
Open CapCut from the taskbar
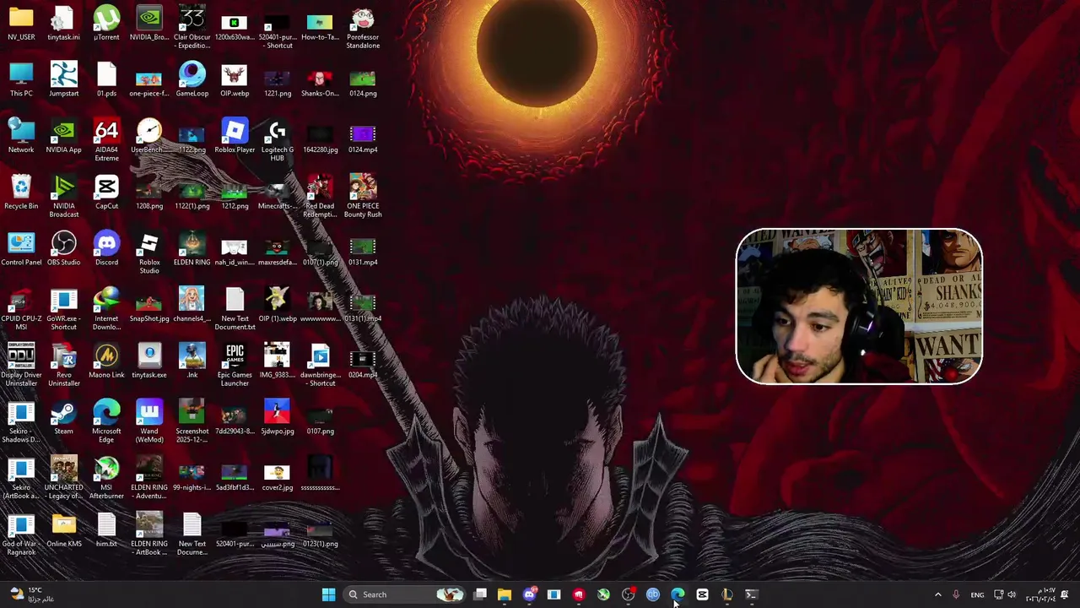point(702,594)
